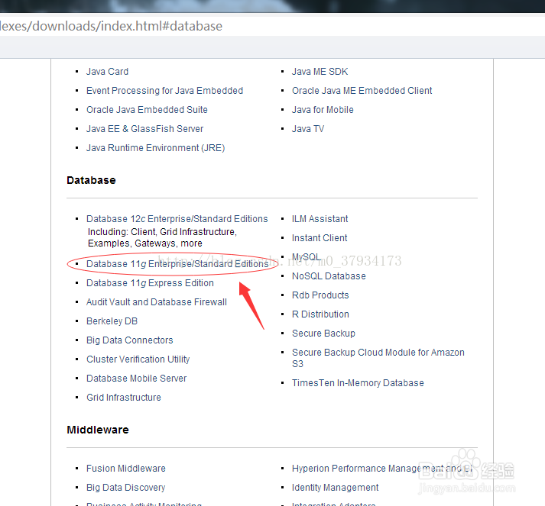Open the Identity Management link
Screen dimensions: 545x506
coord(335,488)
